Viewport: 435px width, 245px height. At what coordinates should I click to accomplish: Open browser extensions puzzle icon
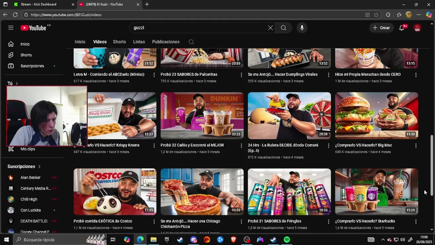[x=388, y=15]
